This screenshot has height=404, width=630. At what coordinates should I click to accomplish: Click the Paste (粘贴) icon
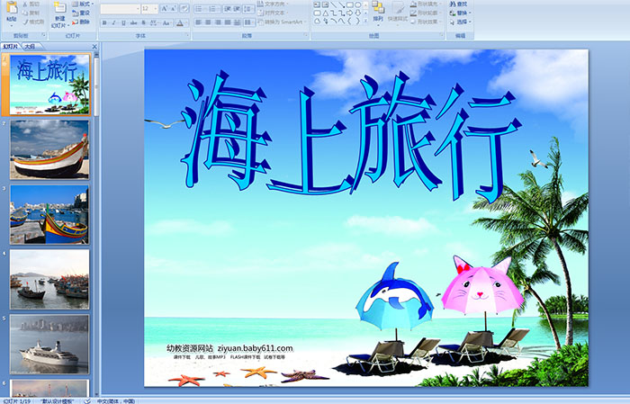(x=12, y=8)
